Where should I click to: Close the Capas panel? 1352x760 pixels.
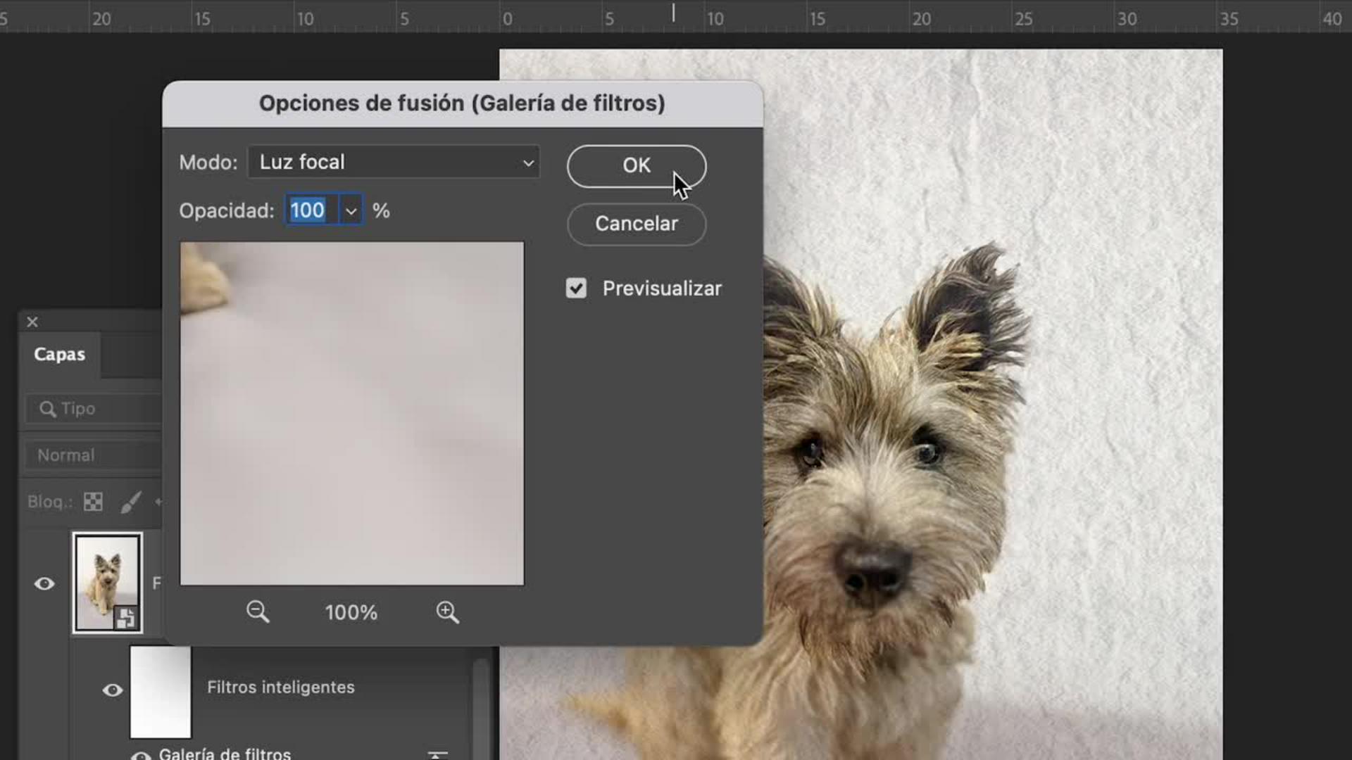point(32,322)
